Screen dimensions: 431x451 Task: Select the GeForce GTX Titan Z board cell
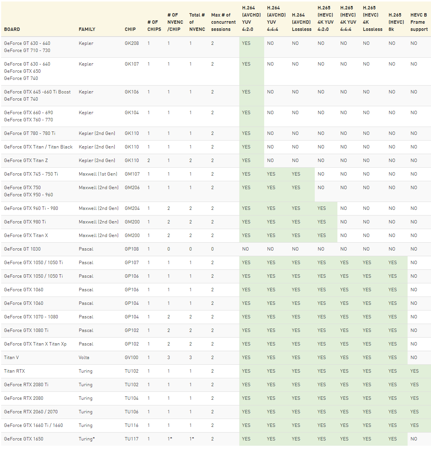click(26, 161)
